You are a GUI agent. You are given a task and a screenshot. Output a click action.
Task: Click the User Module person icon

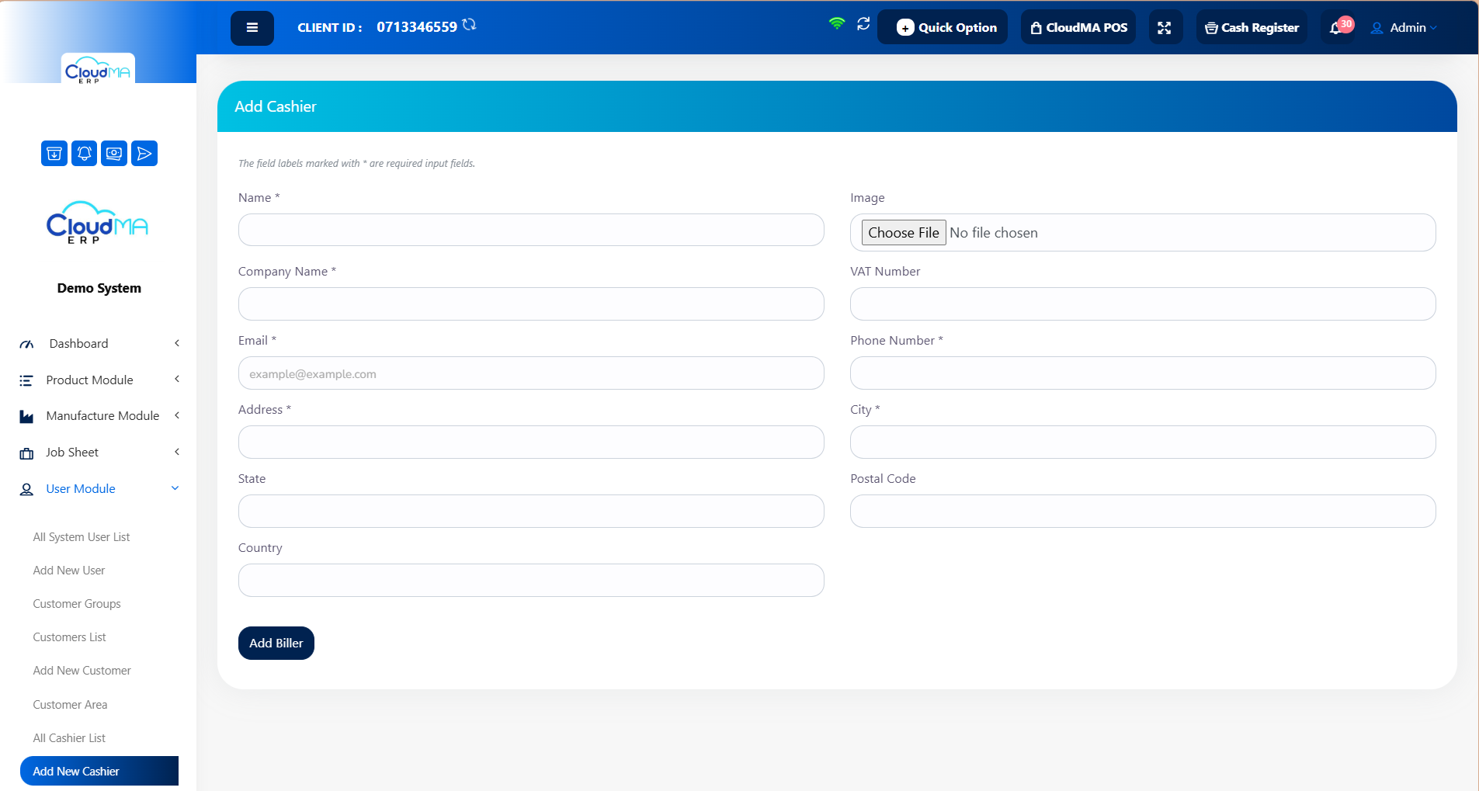pos(26,490)
